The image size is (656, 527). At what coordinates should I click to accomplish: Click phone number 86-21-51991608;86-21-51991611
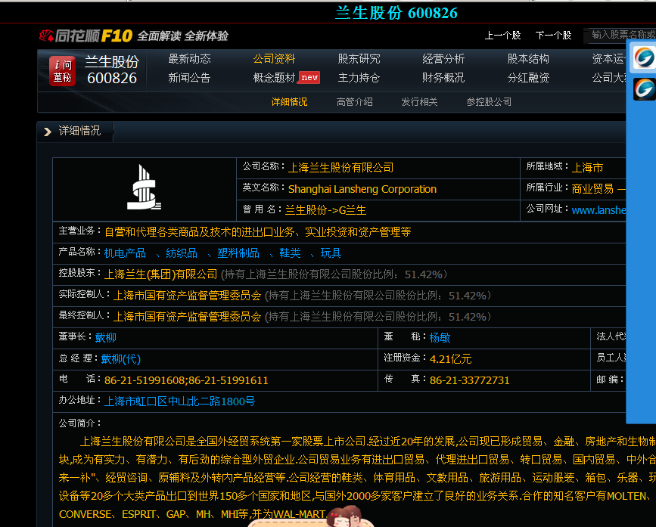186,380
